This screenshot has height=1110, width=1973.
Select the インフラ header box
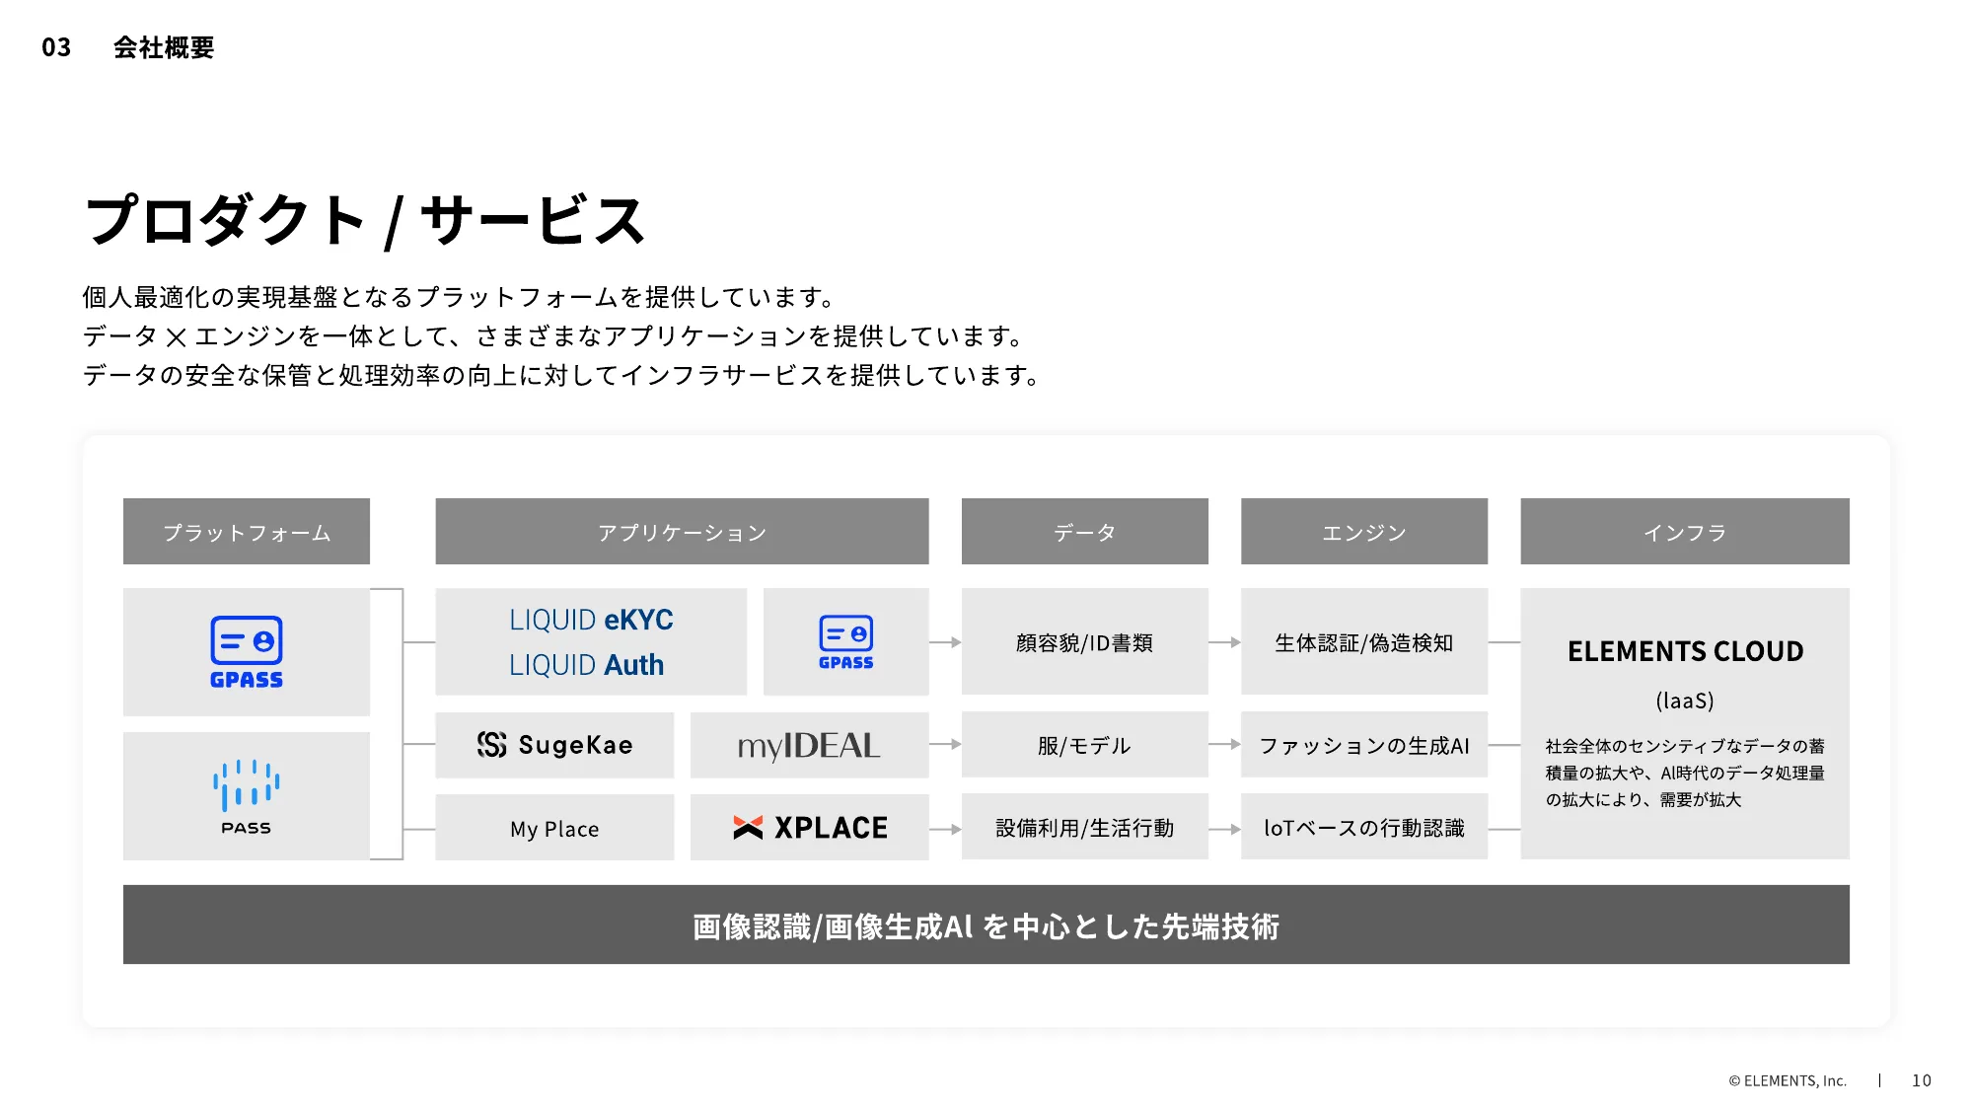pyautogui.click(x=1685, y=532)
